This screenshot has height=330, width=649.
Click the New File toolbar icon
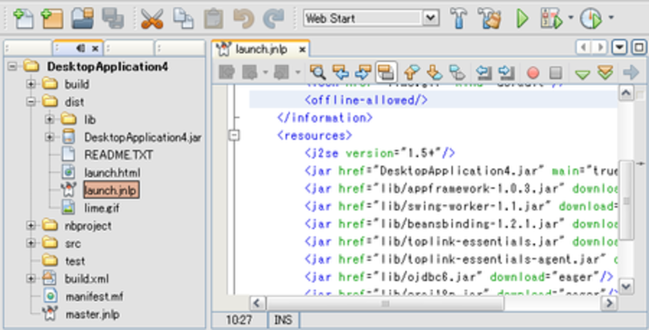click(23, 19)
